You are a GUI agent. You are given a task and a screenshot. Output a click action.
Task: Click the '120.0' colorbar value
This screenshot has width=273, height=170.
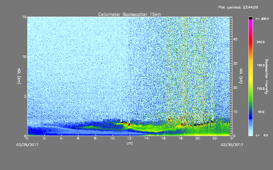(261, 89)
